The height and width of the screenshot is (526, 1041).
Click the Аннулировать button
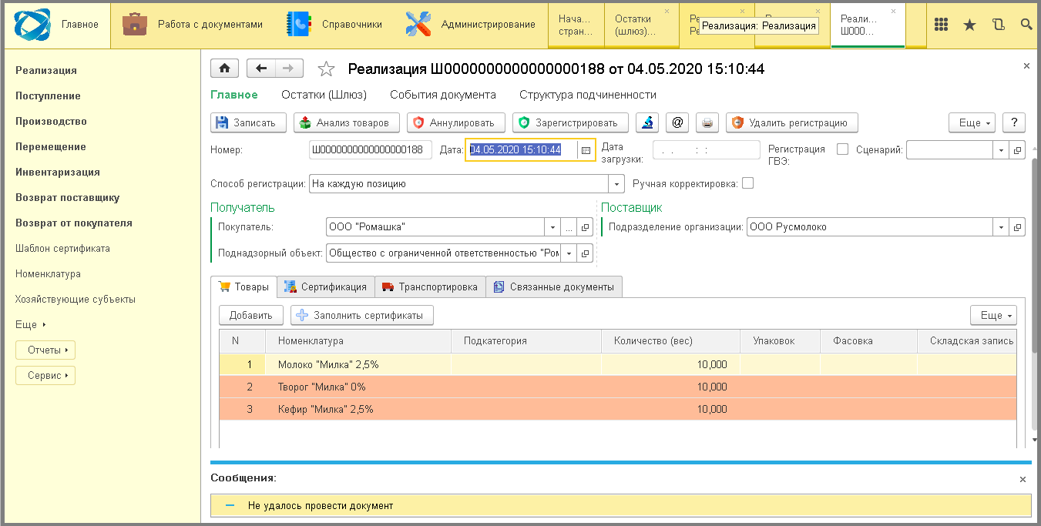coord(455,122)
